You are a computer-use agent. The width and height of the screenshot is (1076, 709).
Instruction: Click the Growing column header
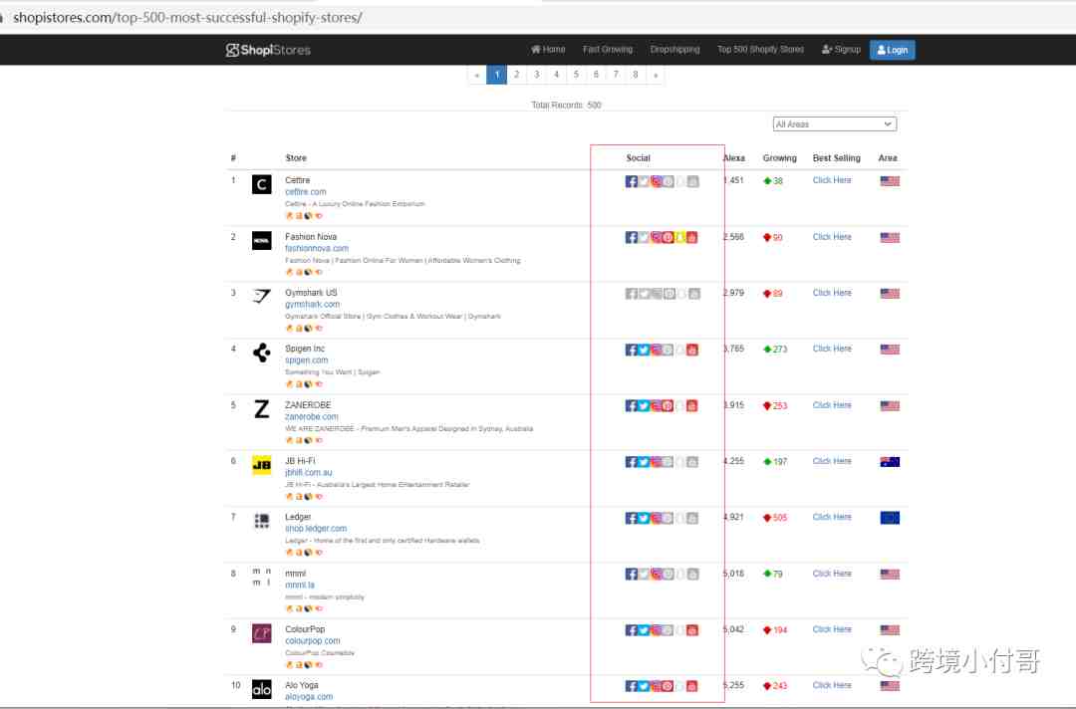[x=779, y=158]
